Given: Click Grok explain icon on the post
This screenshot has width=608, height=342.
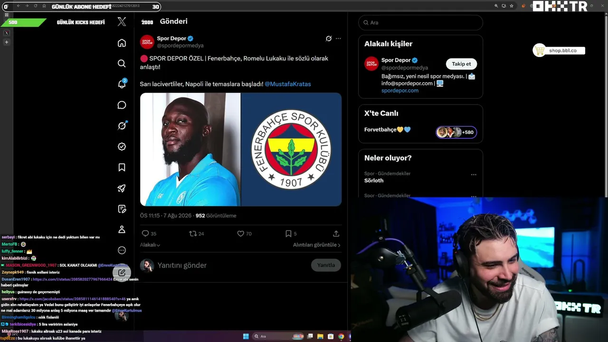Looking at the screenshot, I should click(x=328, y=38).
